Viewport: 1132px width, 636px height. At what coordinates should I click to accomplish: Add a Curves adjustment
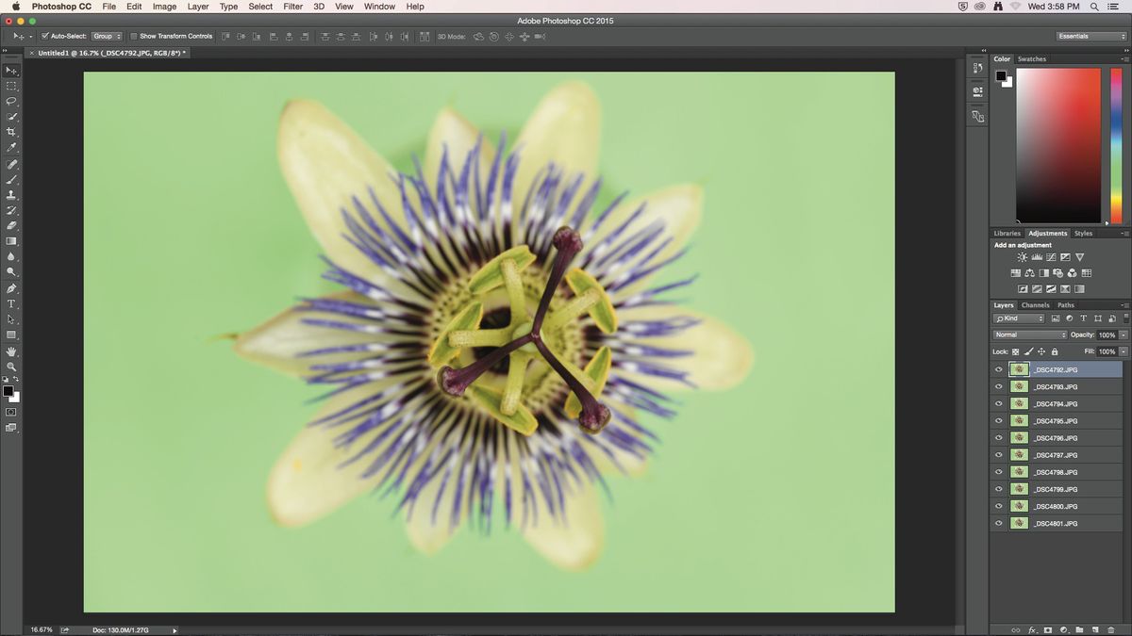coord(1051,257)
